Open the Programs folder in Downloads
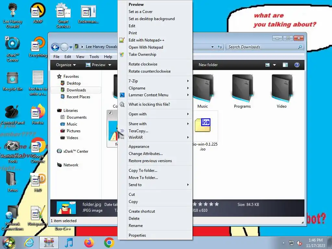The height and width of the screenshot is (249, 332). (x=242, y=91)
